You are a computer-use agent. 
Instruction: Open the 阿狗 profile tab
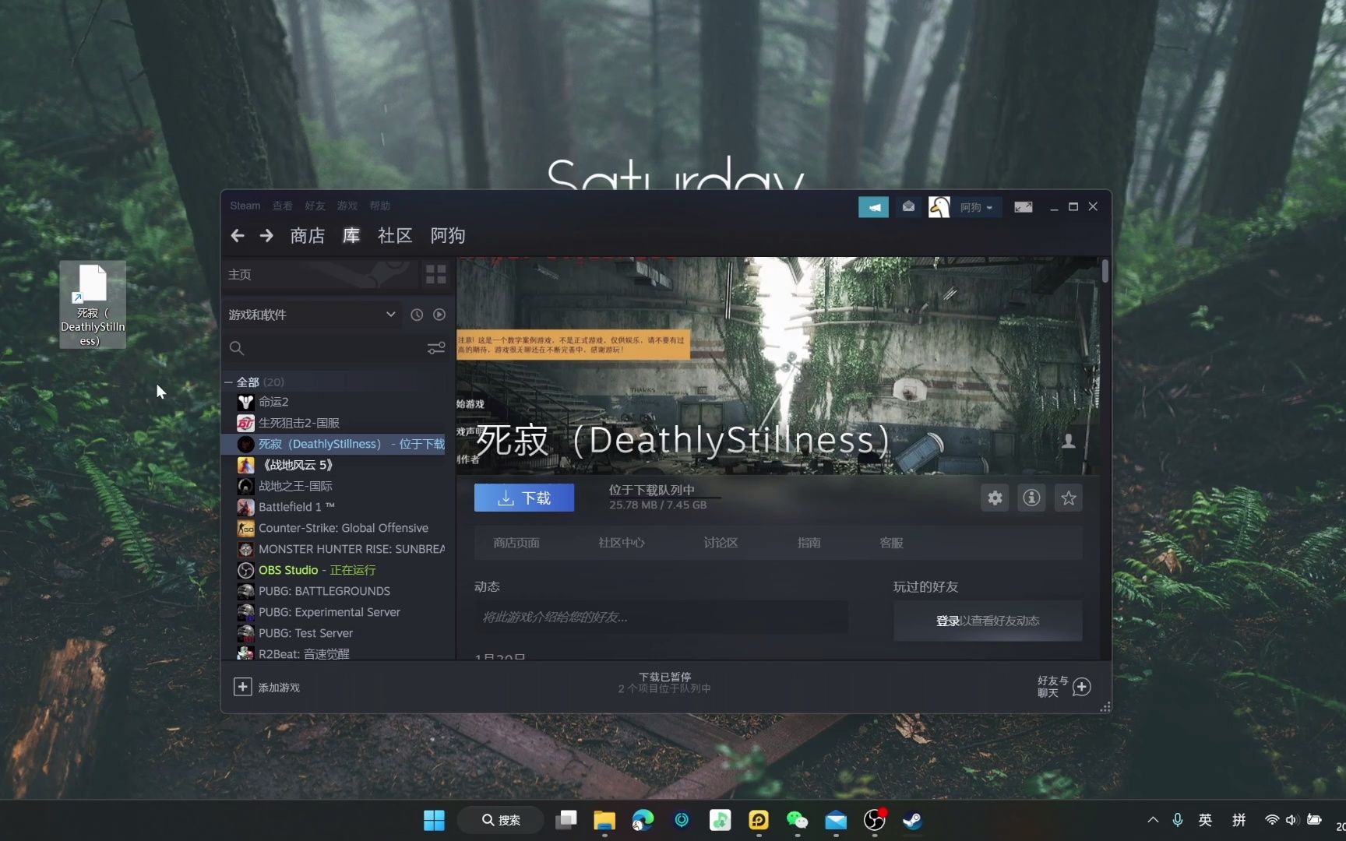(448, 235)
